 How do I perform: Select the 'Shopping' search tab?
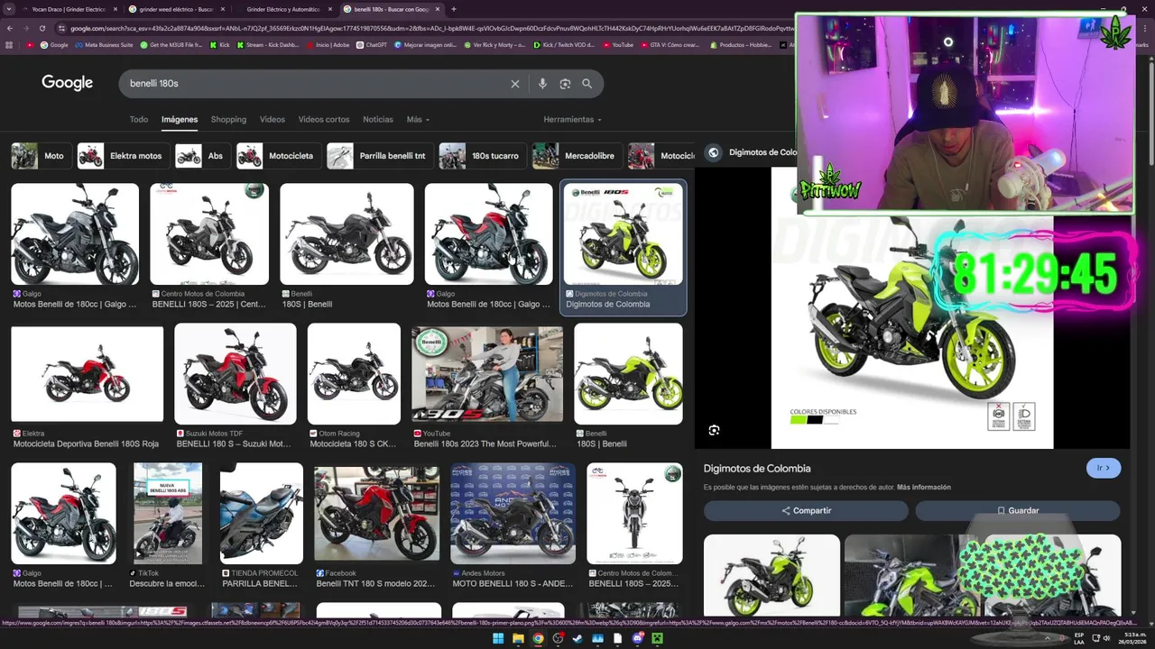pyautogui.click(x=228, y=119)
